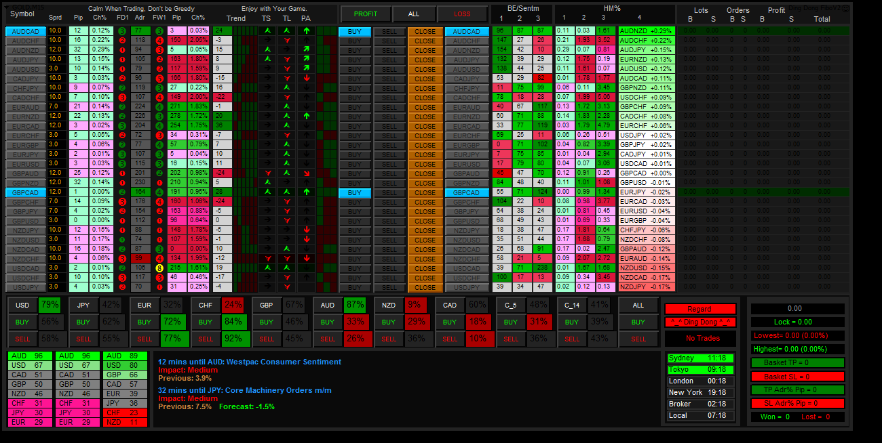Click the red TS arrow in NZDCHF row

click(267, 259)
